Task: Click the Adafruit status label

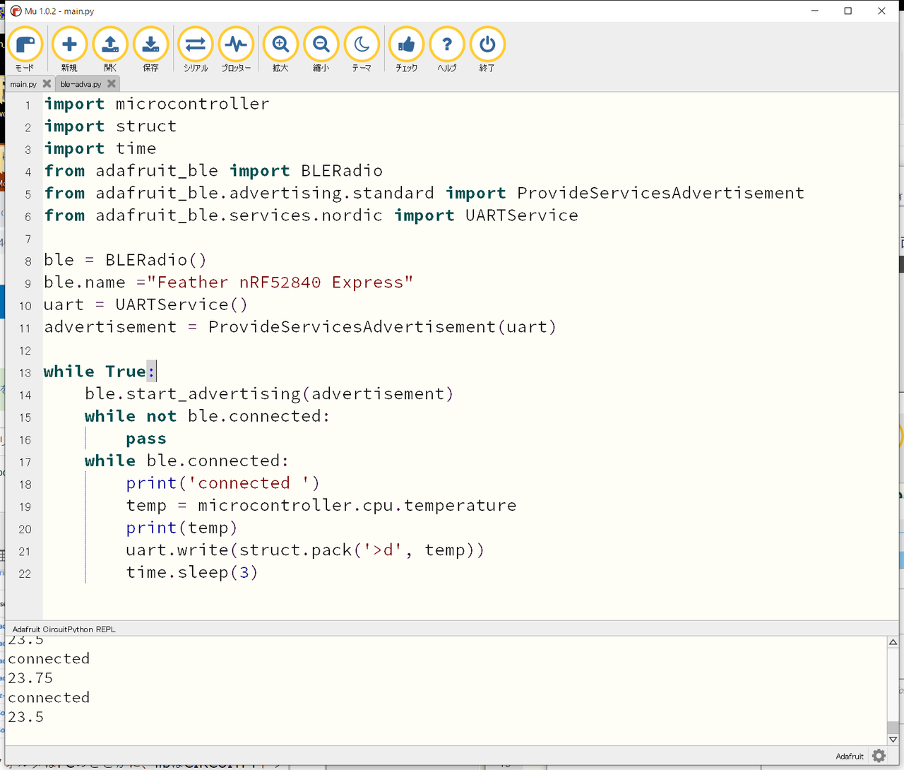Action: [850, 756]
